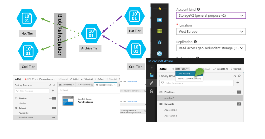
Task: Open the Replication dropdown
Action: pos(211,48)
